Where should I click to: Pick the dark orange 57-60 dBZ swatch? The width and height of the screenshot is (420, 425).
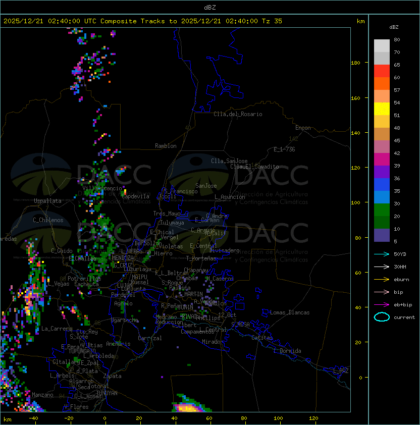coord(382,83)
